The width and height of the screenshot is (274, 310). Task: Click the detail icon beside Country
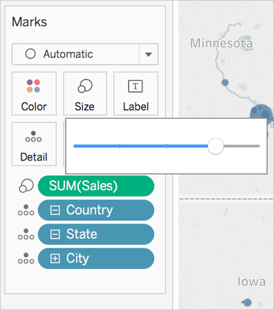[x=26, y=210]
